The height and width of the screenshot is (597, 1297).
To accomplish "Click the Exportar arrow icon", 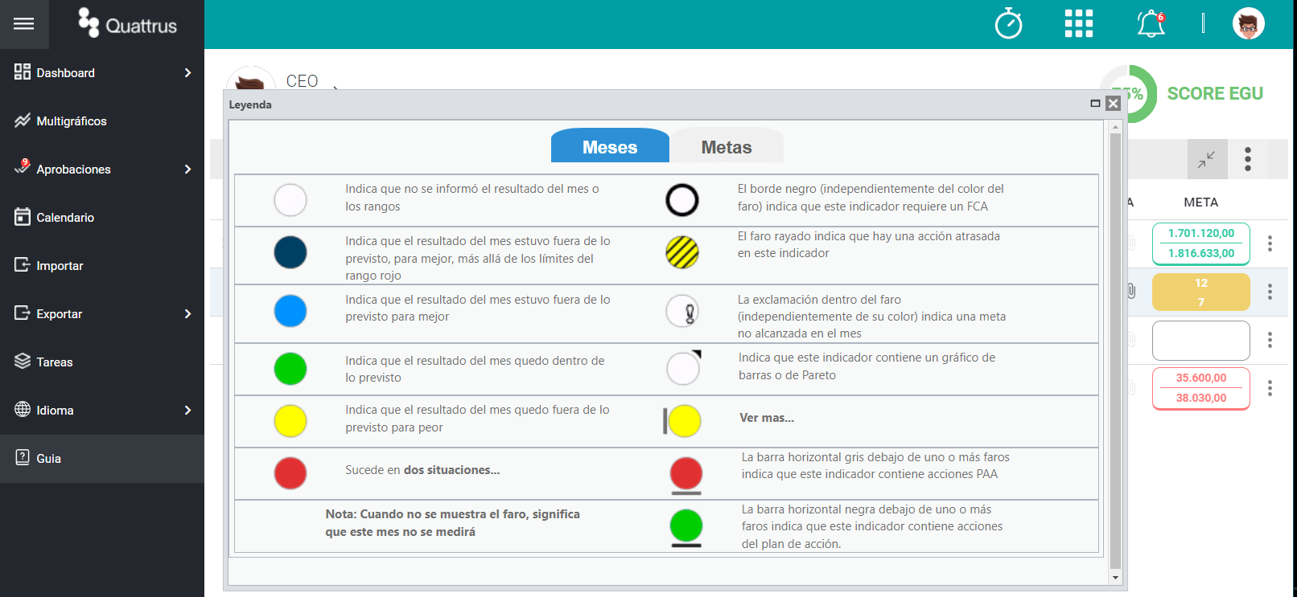I will [x=23, y=313].
